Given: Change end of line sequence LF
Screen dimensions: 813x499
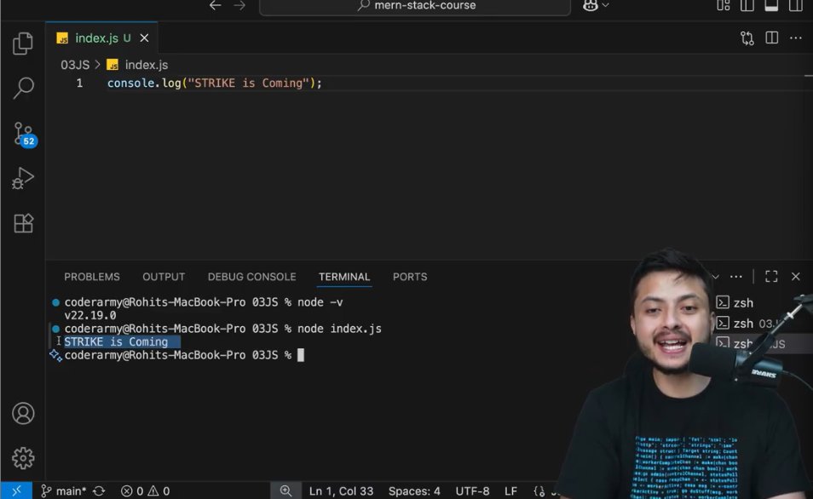Looking at the screenshot, I should [510, 490].
